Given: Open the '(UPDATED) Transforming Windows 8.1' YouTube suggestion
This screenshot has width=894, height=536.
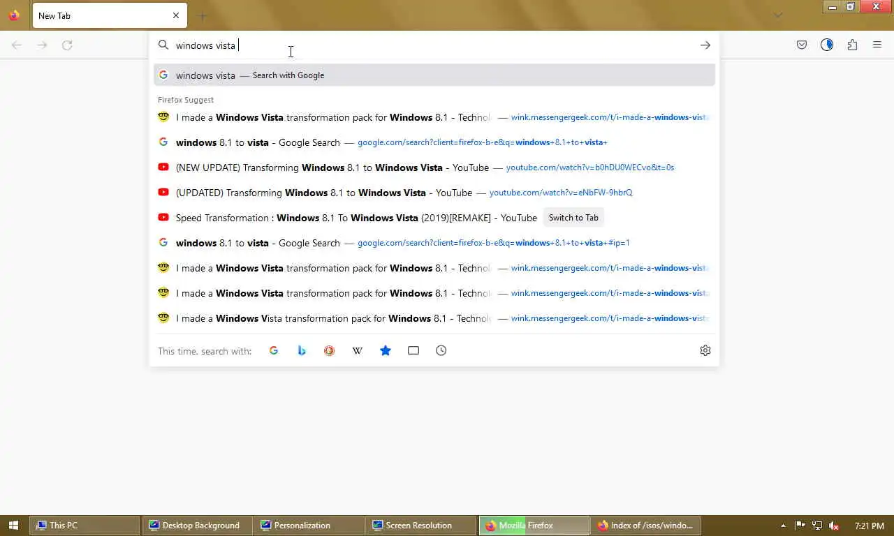Looking at the screenshot, I should (434, 193).
